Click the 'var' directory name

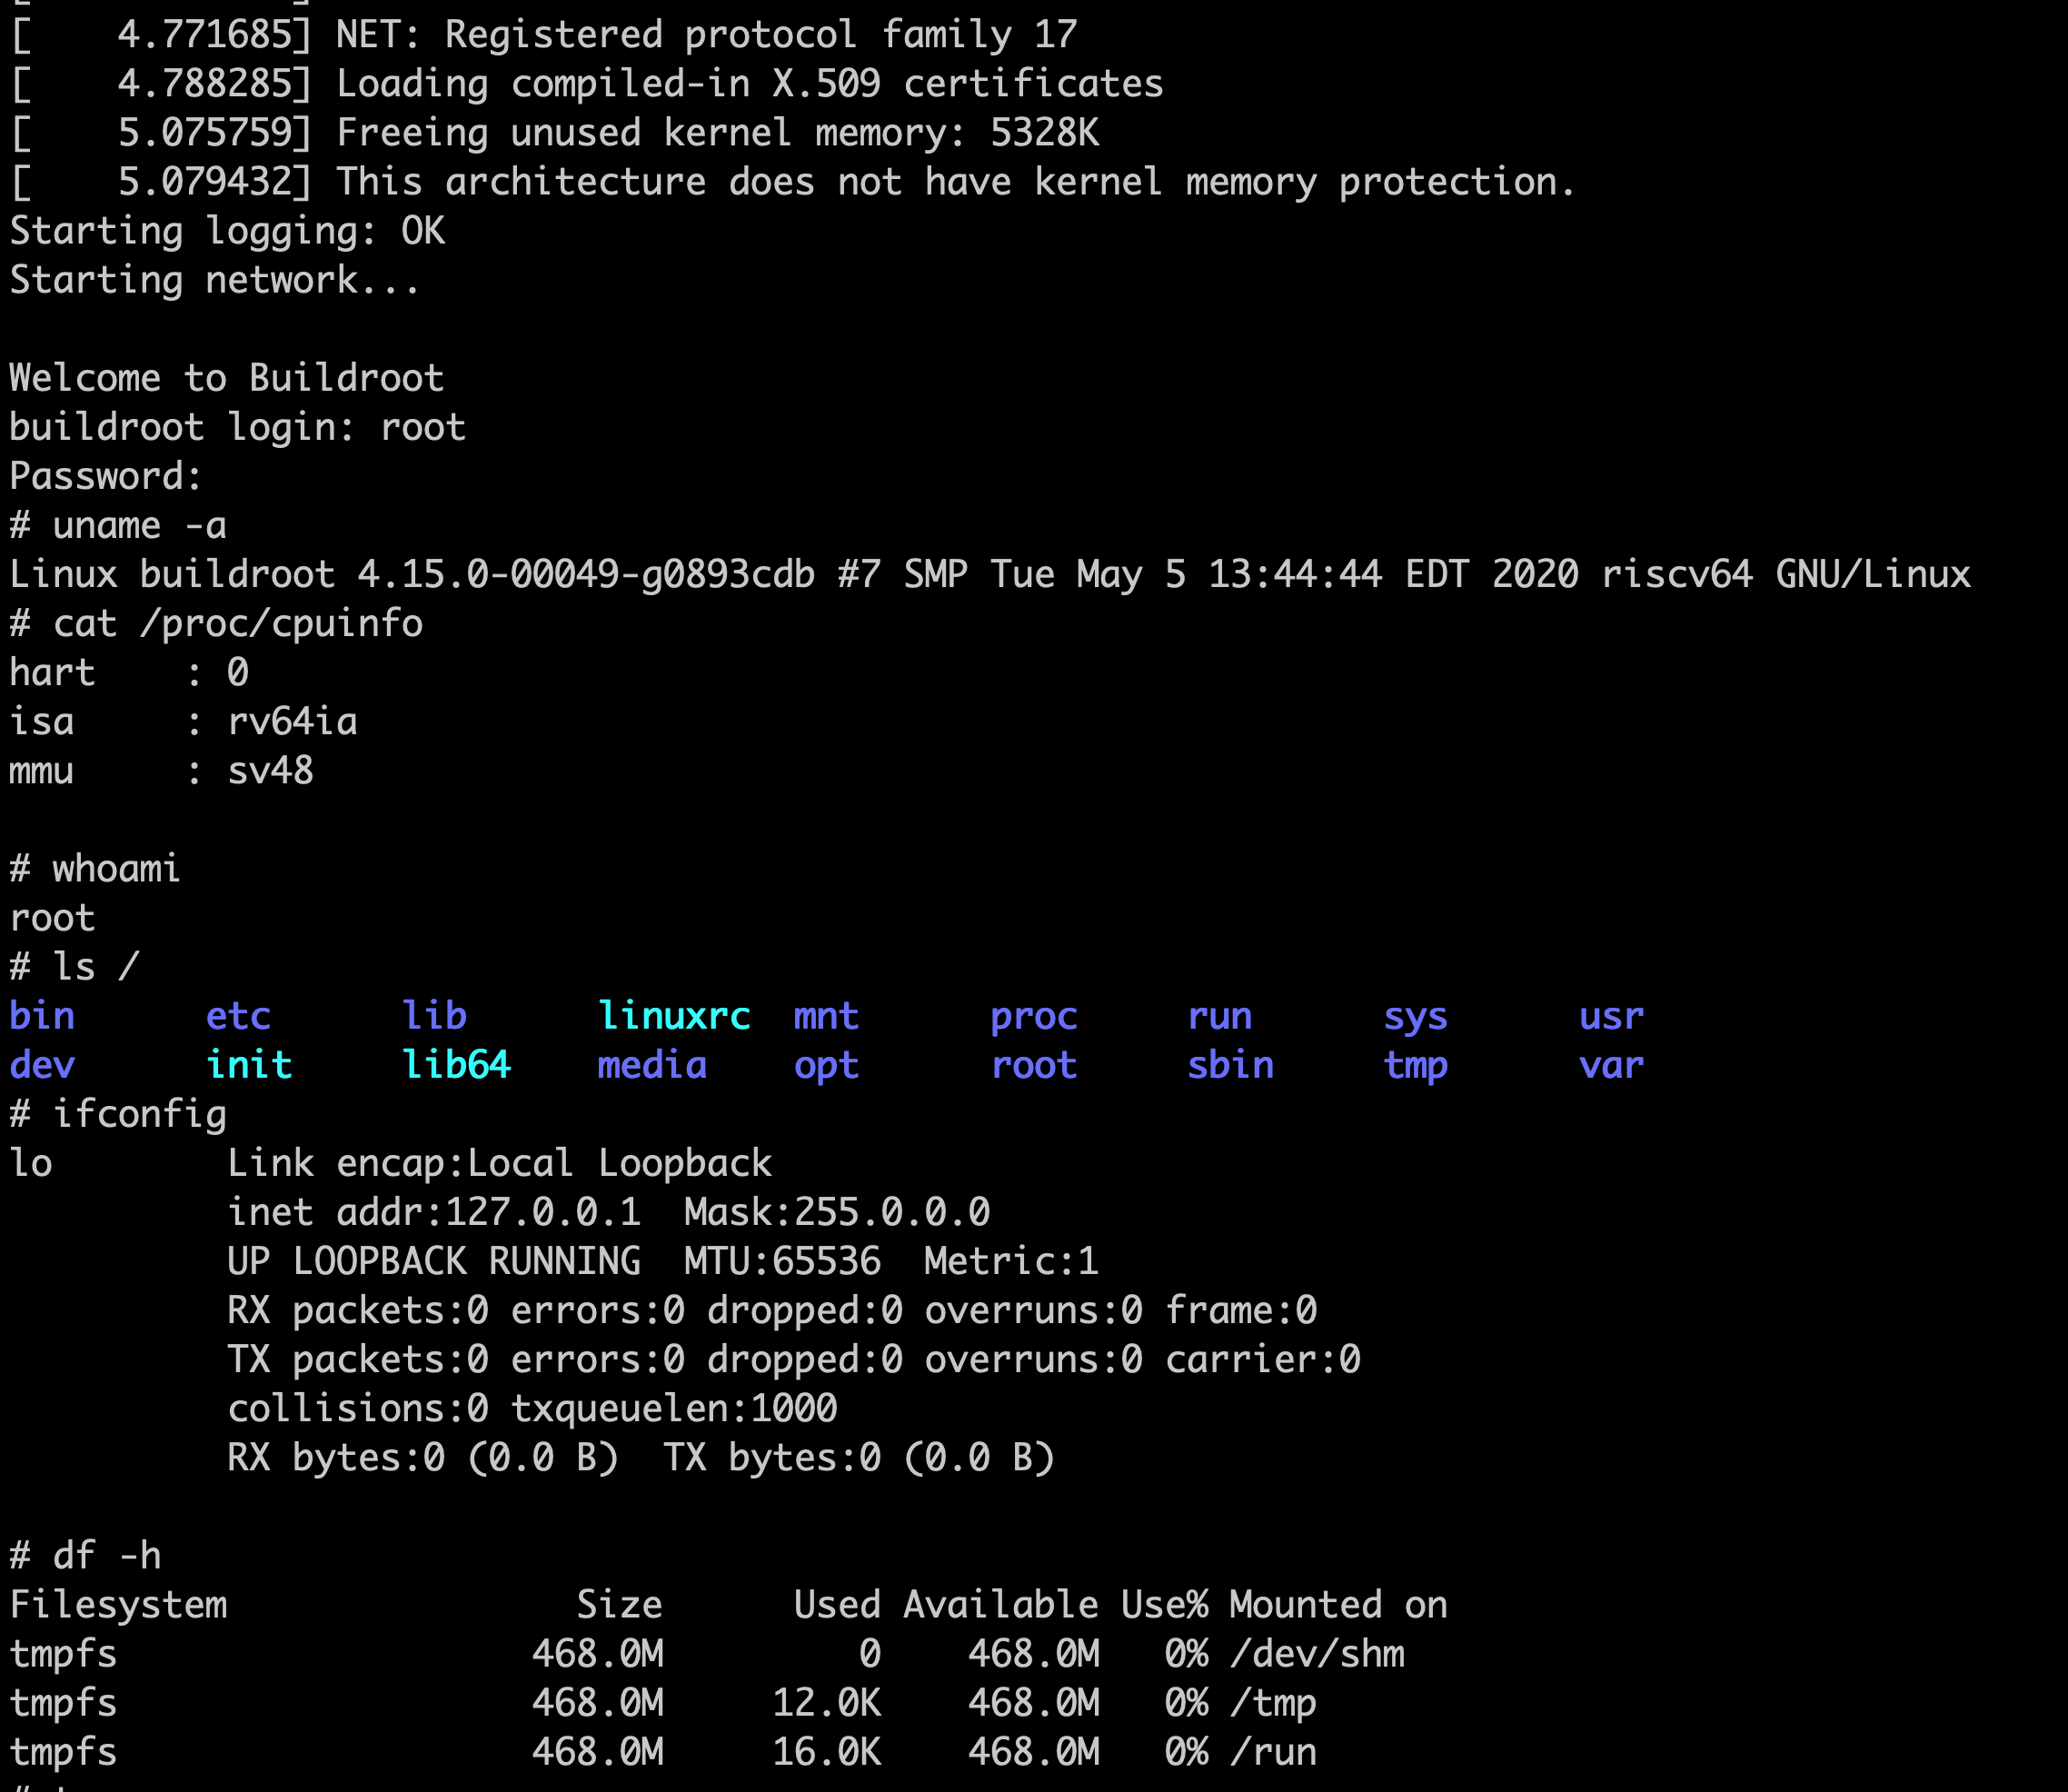pyautogui.click(x=1611, y=1065)
